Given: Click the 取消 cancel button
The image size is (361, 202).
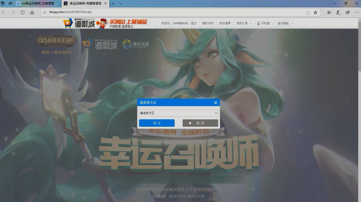Looking at the screenshot, I should point(200,123).
